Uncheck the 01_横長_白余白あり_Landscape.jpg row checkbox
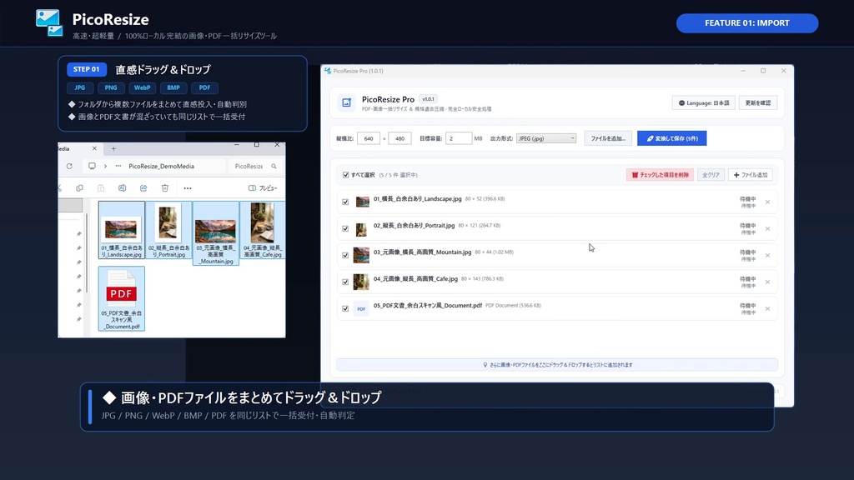854x480 pixels. [345, 202]
